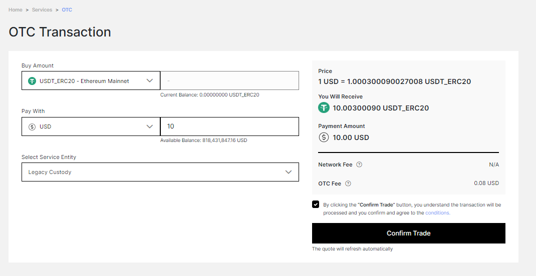Click the dollar icon beside Payment Amount
The height and width of the screenshot is (276, 536).
point(324,137)
